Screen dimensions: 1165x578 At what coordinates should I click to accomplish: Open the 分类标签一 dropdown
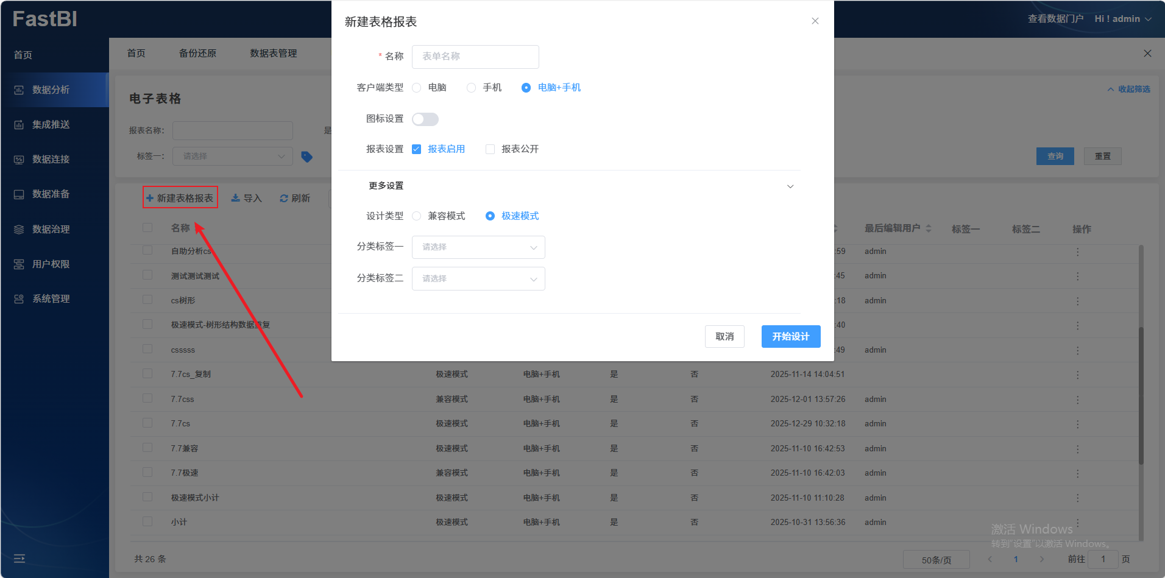pyautogui.click(x=478, y=247)
